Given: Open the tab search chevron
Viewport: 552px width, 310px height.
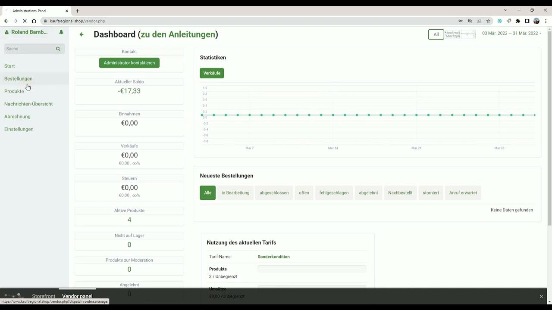Looking at the screenshot, I should 506,10.
